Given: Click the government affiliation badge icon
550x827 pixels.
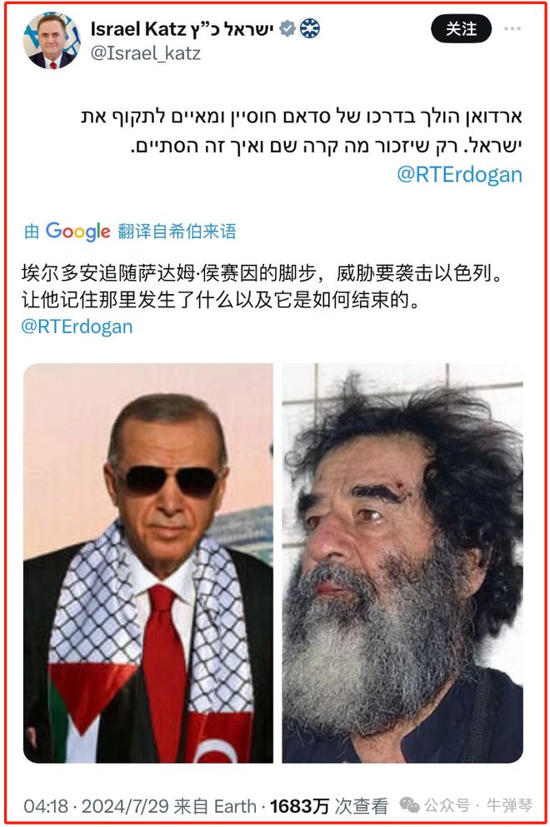Looking at the screenshot, I should pos(310,28).
